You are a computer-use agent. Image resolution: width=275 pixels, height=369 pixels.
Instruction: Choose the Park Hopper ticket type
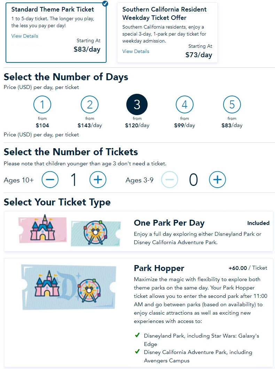pos(139,313)
